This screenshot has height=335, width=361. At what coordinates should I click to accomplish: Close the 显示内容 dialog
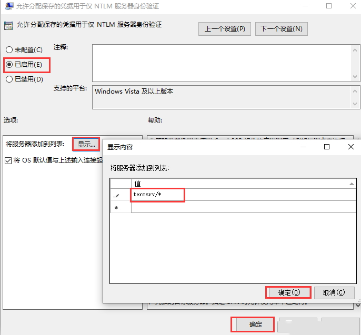(x=351, y=147)
